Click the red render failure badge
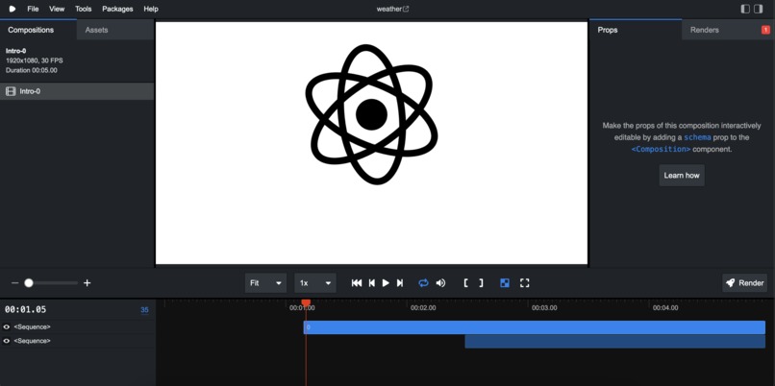The image size is (775, 386). click(x=765, y=30)
